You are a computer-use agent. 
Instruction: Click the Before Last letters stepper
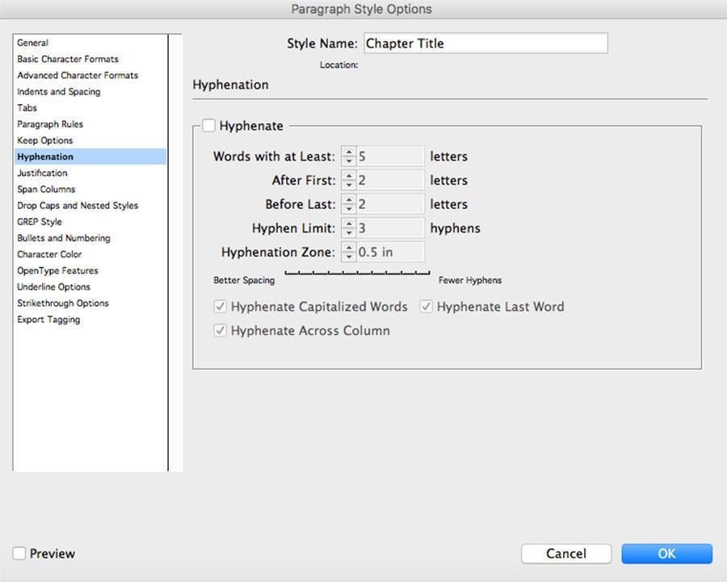pos(348,204)
